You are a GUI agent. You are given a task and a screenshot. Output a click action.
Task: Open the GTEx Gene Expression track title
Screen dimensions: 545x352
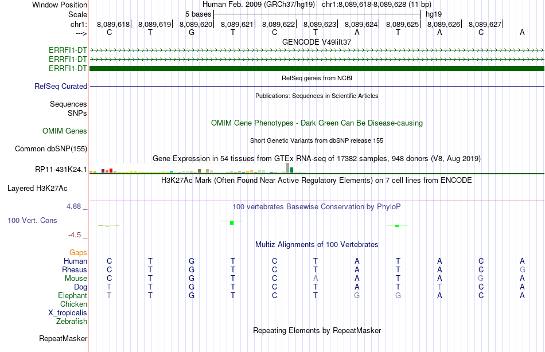coord(317,159)
